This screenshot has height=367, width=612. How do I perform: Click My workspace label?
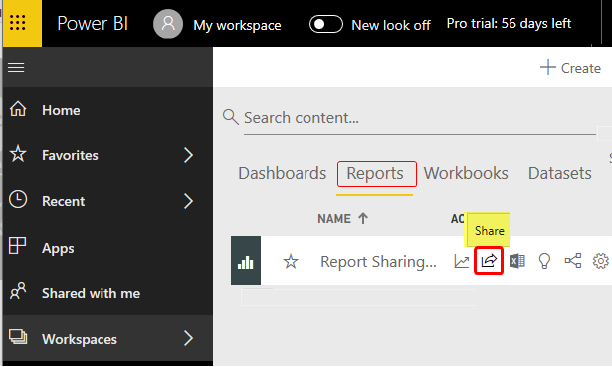pyautogui.click(x=237, y=25)
